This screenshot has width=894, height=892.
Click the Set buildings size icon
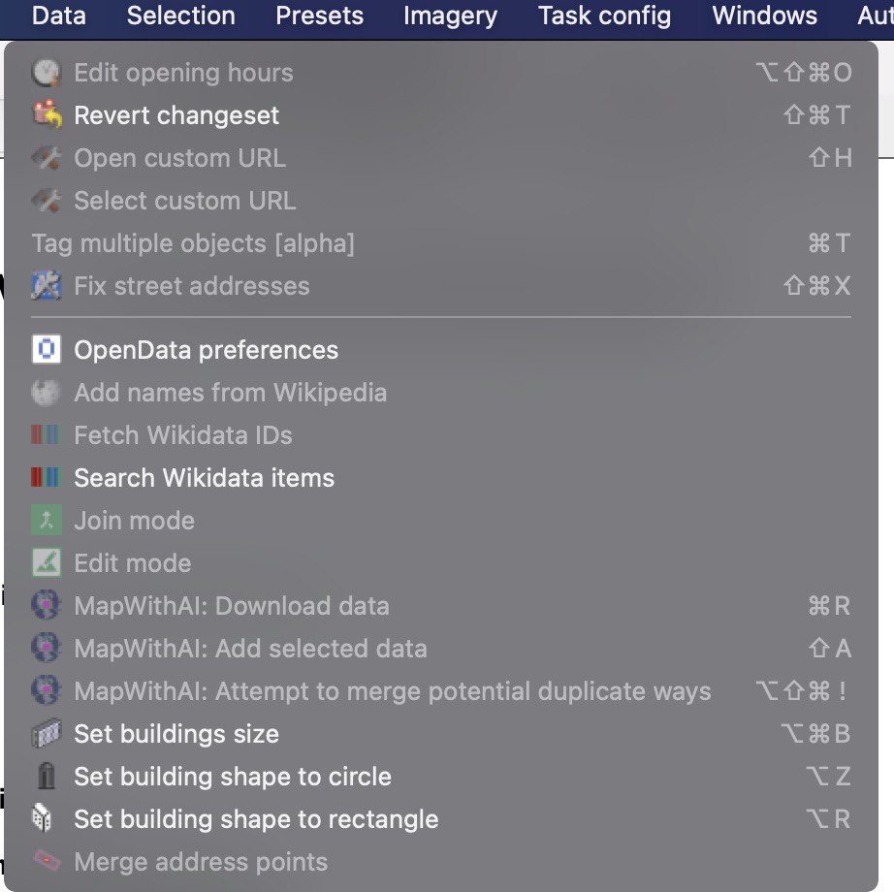(47, 733)
